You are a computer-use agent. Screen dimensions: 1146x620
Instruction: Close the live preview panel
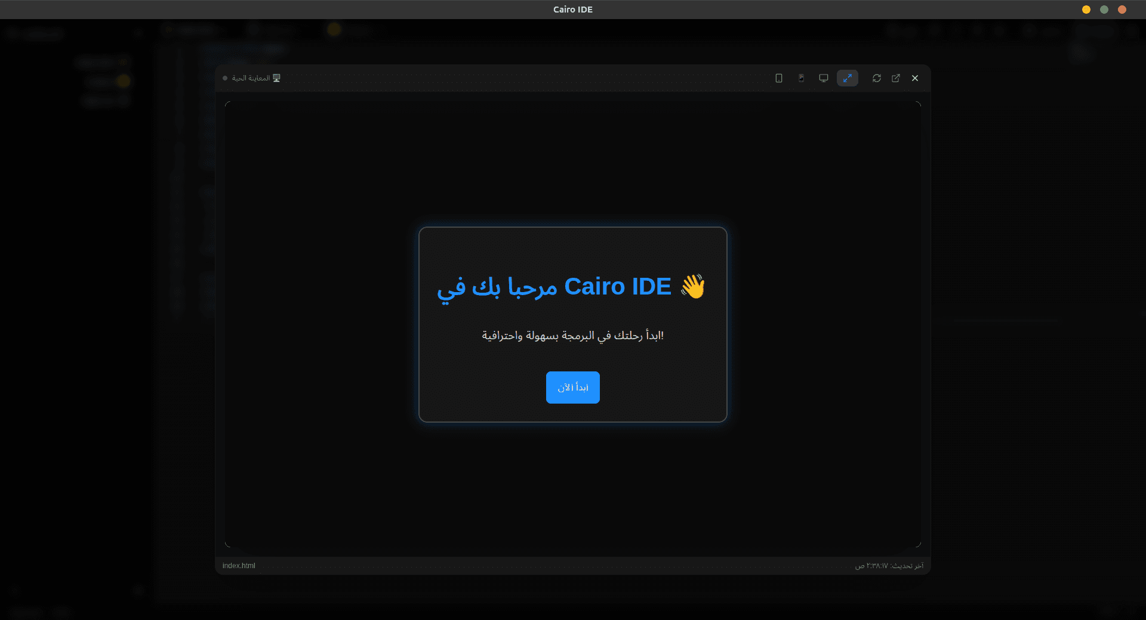pyautogui.click(x=915, y=78)
